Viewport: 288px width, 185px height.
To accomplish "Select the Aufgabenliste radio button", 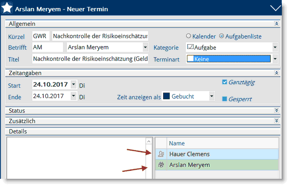I will tap(222, 36).
